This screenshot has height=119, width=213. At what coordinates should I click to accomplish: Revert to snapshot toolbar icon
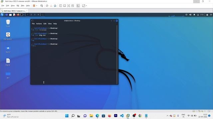(51, 6)
